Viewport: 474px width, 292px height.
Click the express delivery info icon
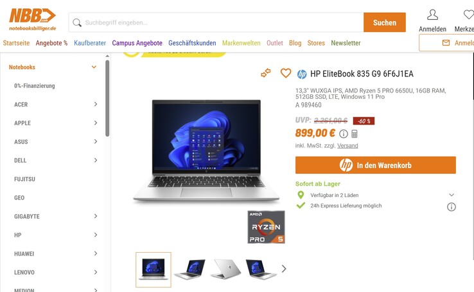pos(452,207)
